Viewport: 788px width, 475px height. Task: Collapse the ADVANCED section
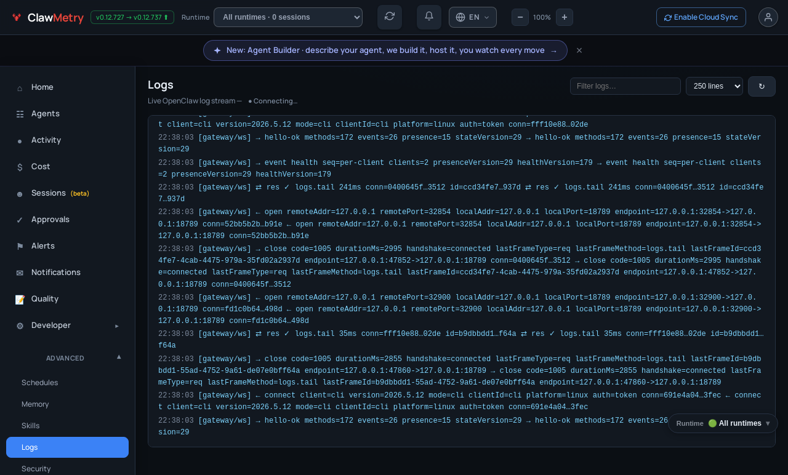coord(68,357)
